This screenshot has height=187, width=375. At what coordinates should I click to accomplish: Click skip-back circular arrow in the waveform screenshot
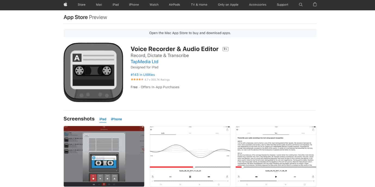click(153, 177)
